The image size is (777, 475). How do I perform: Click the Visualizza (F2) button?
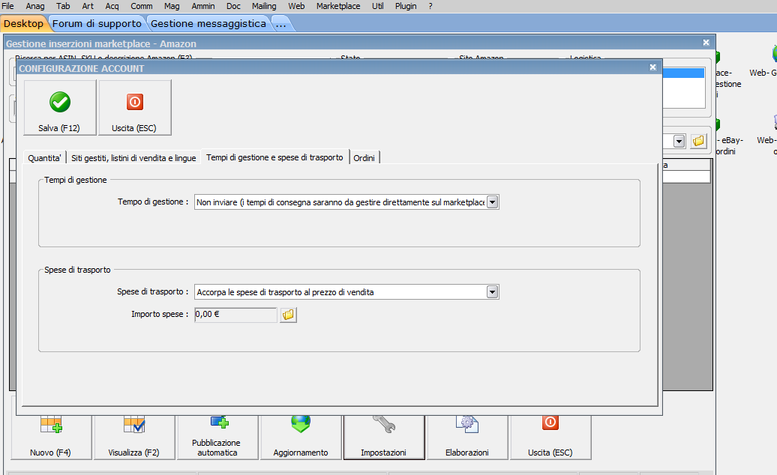click(133, 438)
